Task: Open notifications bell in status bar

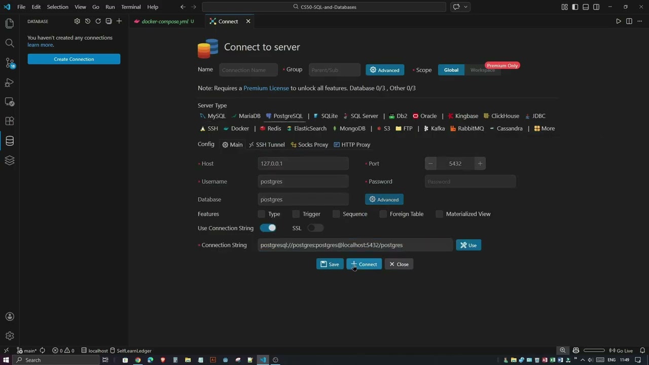Action: tap(642, 350)
